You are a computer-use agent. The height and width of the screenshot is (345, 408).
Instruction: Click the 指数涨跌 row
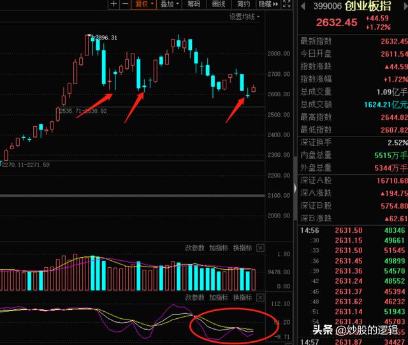pos(354,66)
